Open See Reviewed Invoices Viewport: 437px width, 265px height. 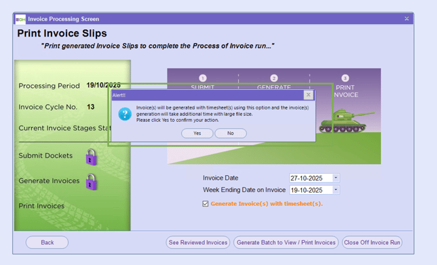[198, 242]
